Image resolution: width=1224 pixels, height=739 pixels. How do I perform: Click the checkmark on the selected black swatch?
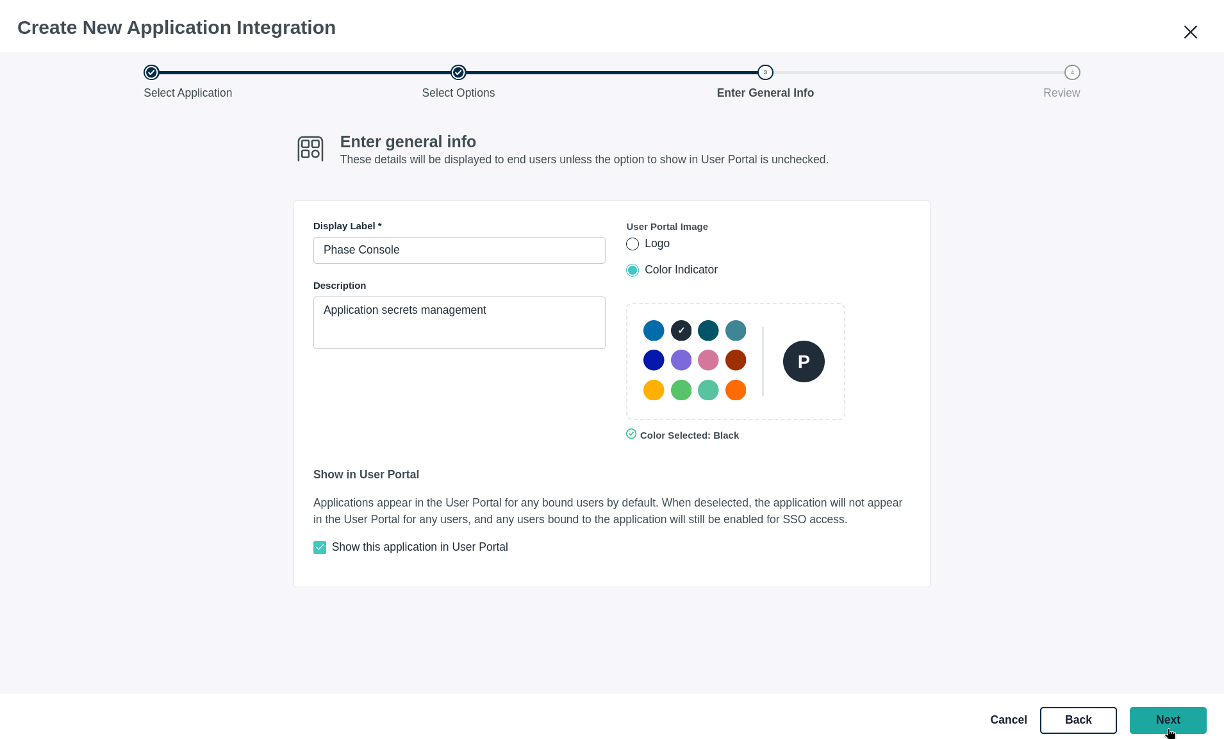pos(681,330)
